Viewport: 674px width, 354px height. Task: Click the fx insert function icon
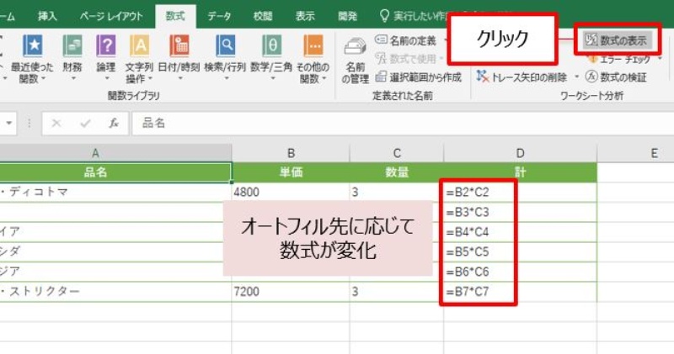tap(114, 124)
